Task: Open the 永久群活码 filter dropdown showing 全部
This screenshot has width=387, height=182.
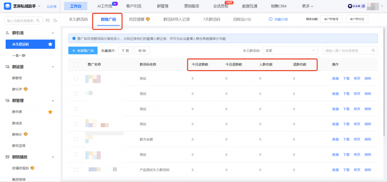Action: click(290, 50)
